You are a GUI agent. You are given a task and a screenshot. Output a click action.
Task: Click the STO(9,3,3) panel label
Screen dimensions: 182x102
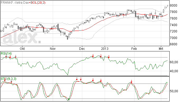click(x=8, y=79)
